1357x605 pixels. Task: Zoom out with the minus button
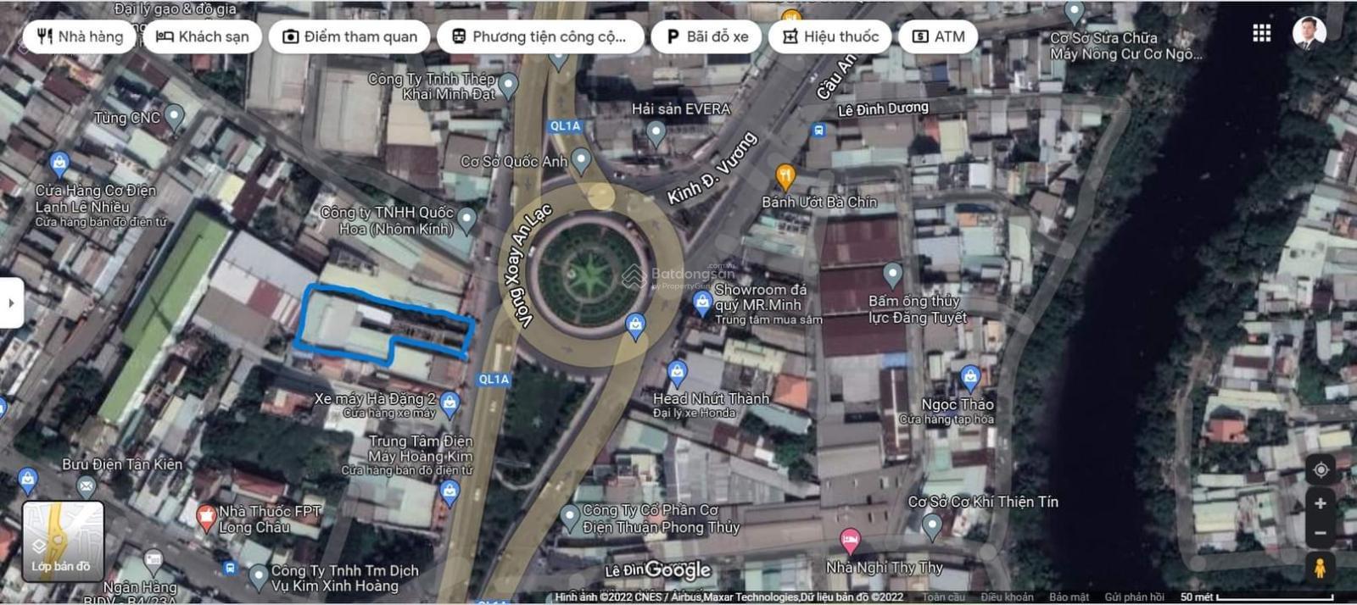(1320, 533)
